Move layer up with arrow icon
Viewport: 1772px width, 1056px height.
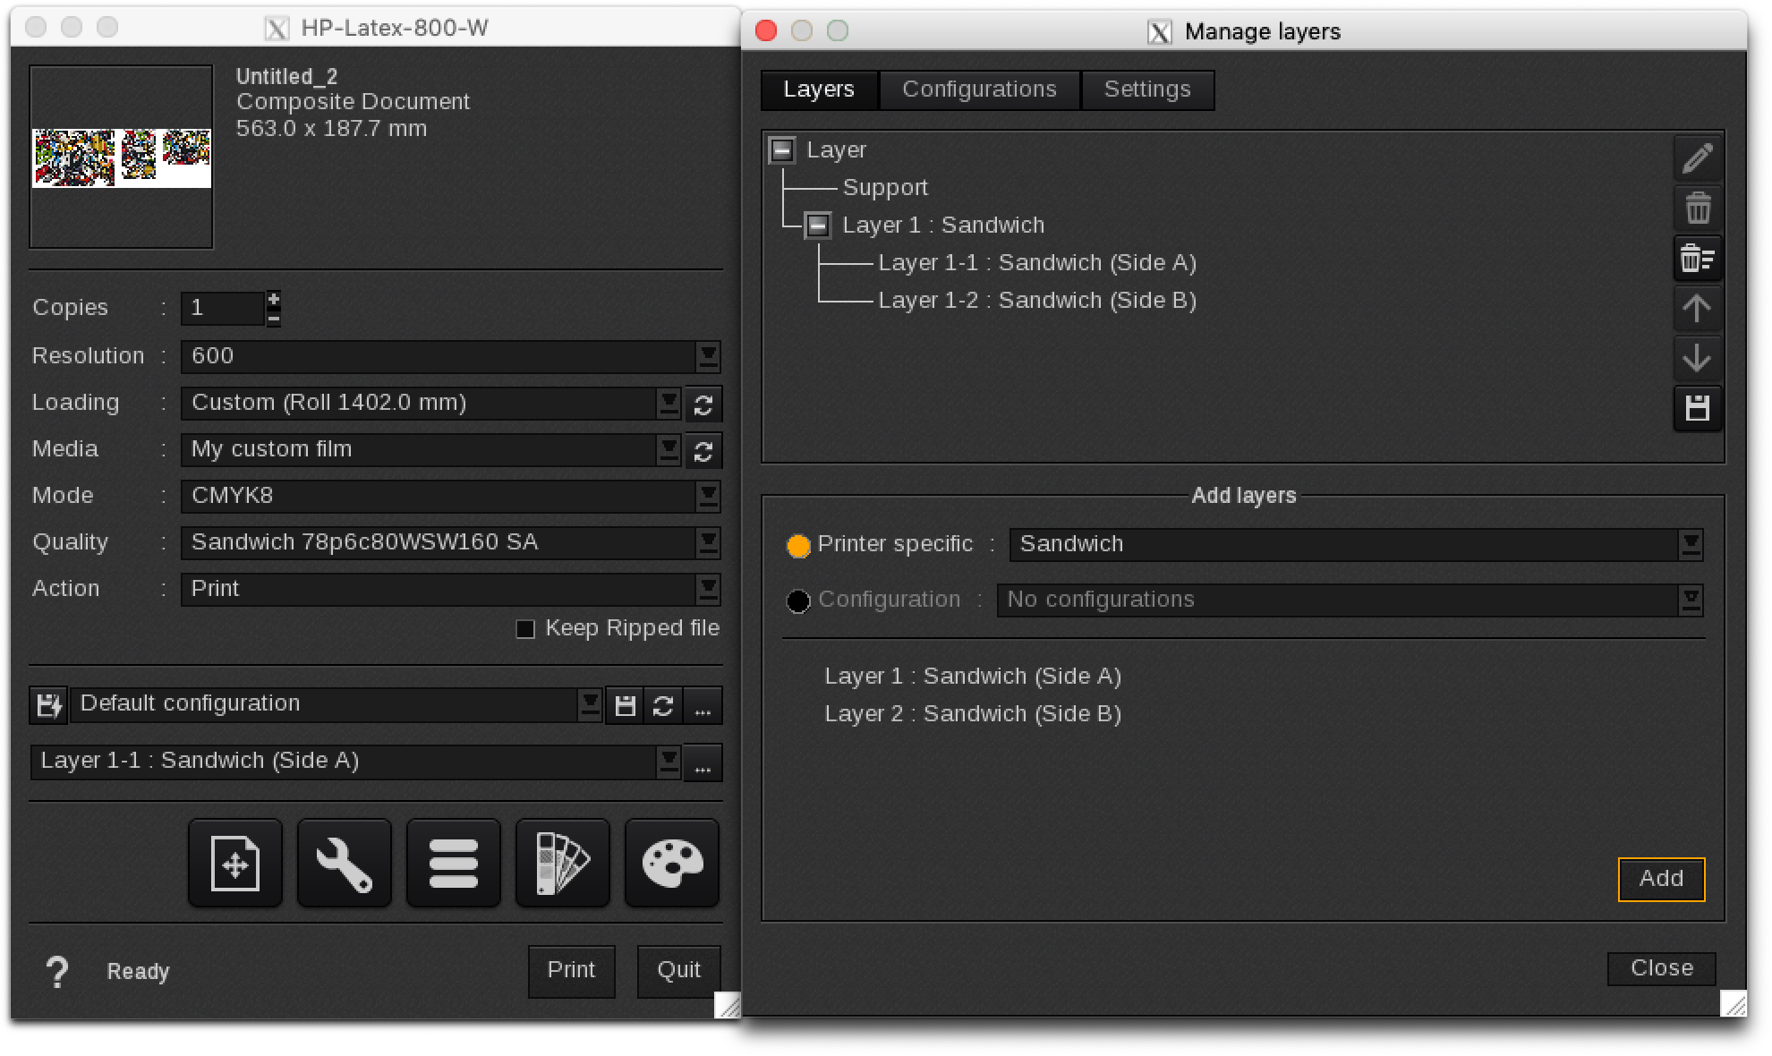coord(1698,310)
